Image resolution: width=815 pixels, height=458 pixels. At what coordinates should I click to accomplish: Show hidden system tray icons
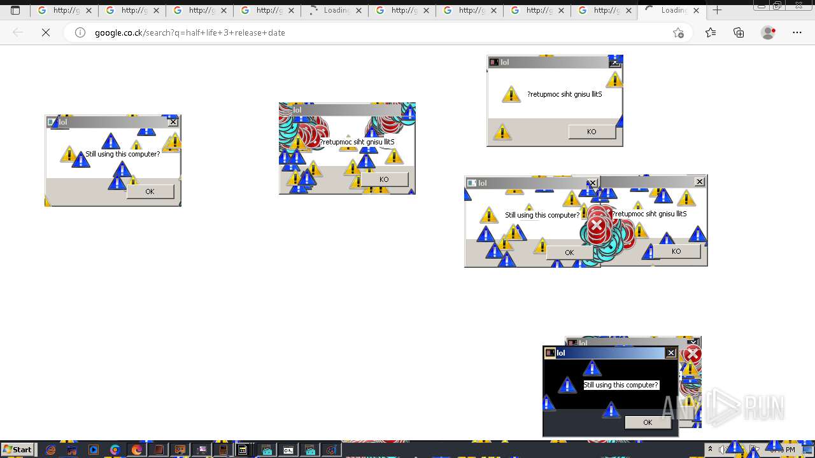click(711, 450)
